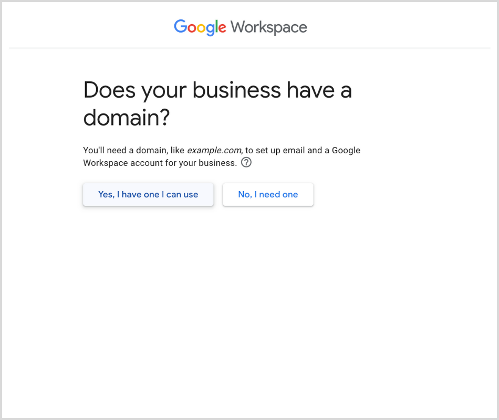Open the help question mark icon
Image resolution: width=499 pixels, height=420 pixels.
coord(246,162)
